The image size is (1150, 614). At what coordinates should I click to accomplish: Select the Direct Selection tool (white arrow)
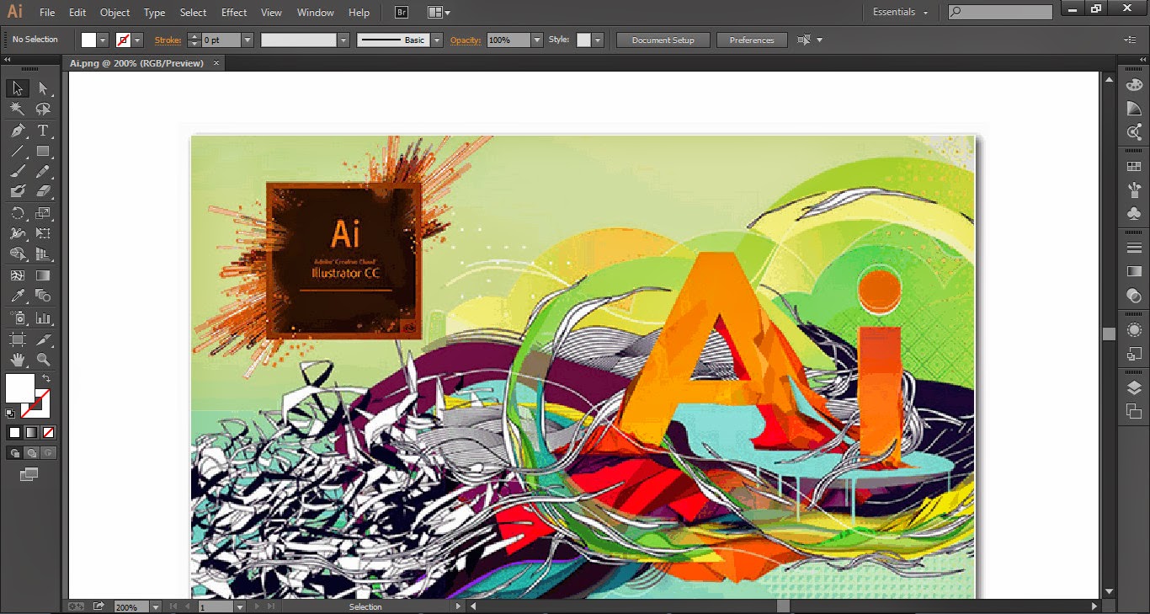tap(43, 88)
